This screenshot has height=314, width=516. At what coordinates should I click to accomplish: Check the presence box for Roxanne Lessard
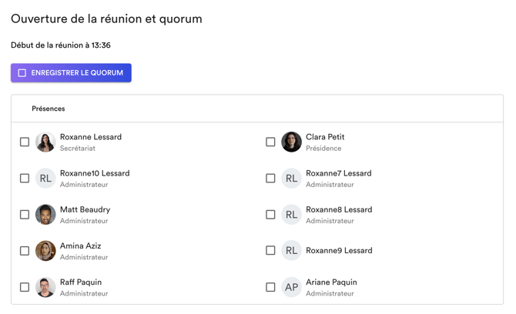tap(25, 142)
